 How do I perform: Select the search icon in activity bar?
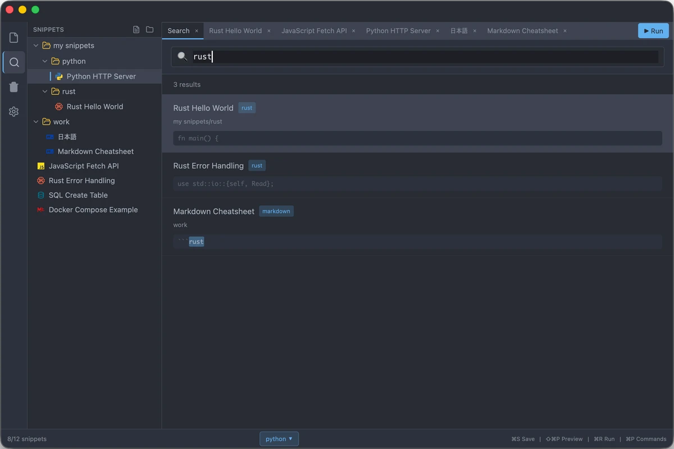pos(14,62)
